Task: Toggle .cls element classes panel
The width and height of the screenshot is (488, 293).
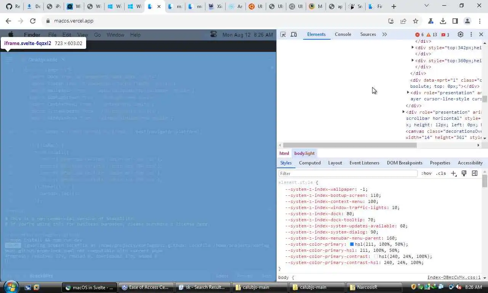Action: 441,173
